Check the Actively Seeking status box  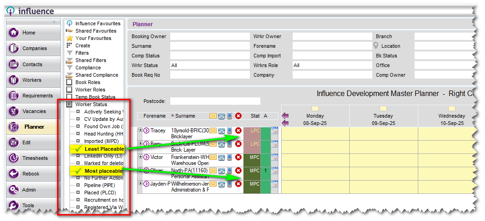click(x=78, y=112)
